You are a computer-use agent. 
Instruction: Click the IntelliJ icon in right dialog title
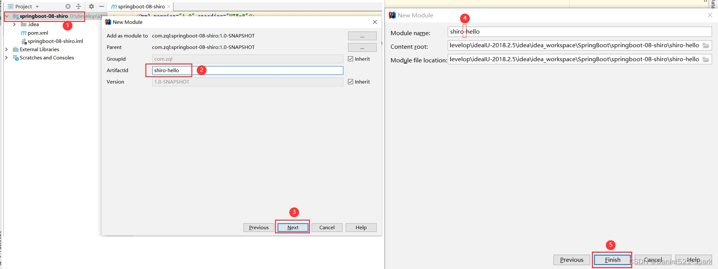(x=392, y=15)
